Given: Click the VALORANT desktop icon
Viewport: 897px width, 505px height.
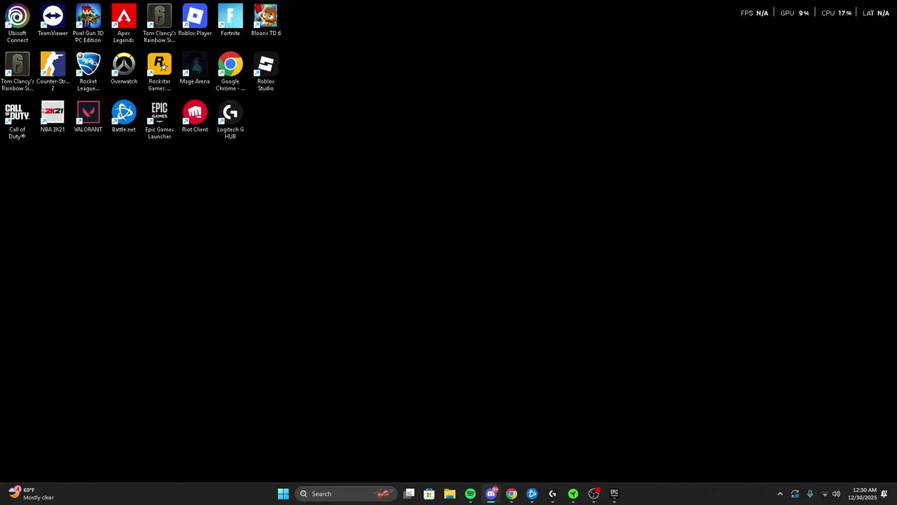Looking at the screenshot, I should click(88, 117).
